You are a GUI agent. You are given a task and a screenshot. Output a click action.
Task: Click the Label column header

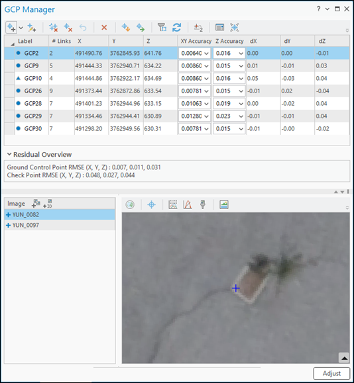[25, 41]
